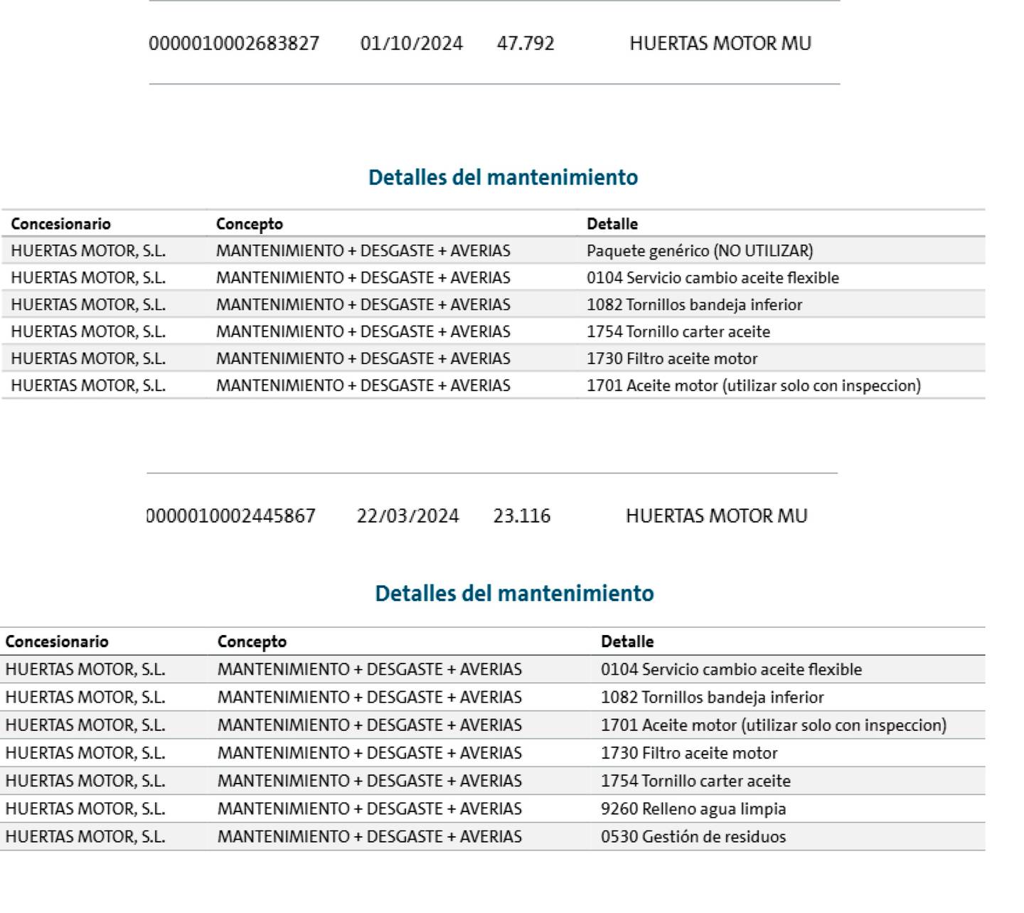The image size is (1024, 913).
Task: Click "1754 Tornillo carter aceite" in the 01/10/2024 table
Action: coord(678,332)
